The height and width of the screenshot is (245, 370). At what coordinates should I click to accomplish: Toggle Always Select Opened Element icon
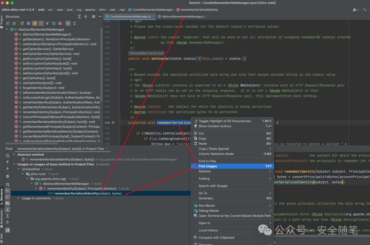(68, 23)
